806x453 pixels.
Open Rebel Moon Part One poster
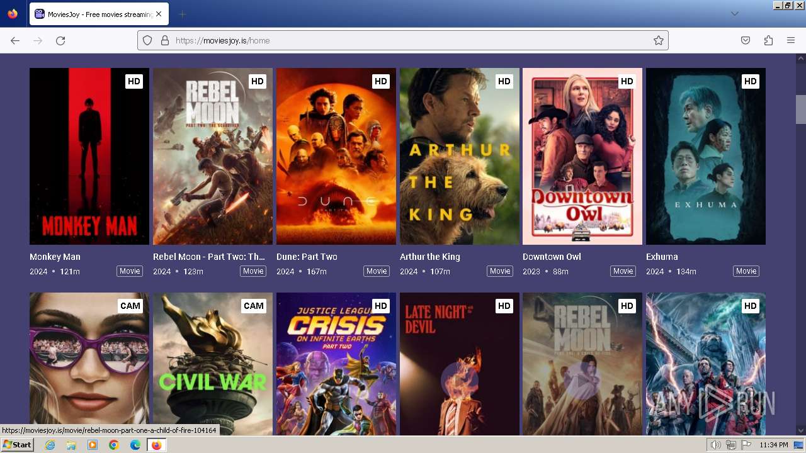[582, 364]
